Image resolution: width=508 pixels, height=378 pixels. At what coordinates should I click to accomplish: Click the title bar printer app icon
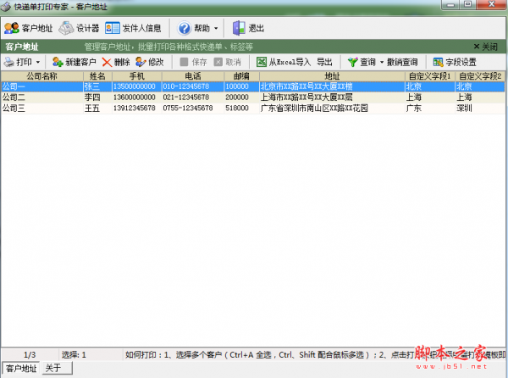(6, 7)
